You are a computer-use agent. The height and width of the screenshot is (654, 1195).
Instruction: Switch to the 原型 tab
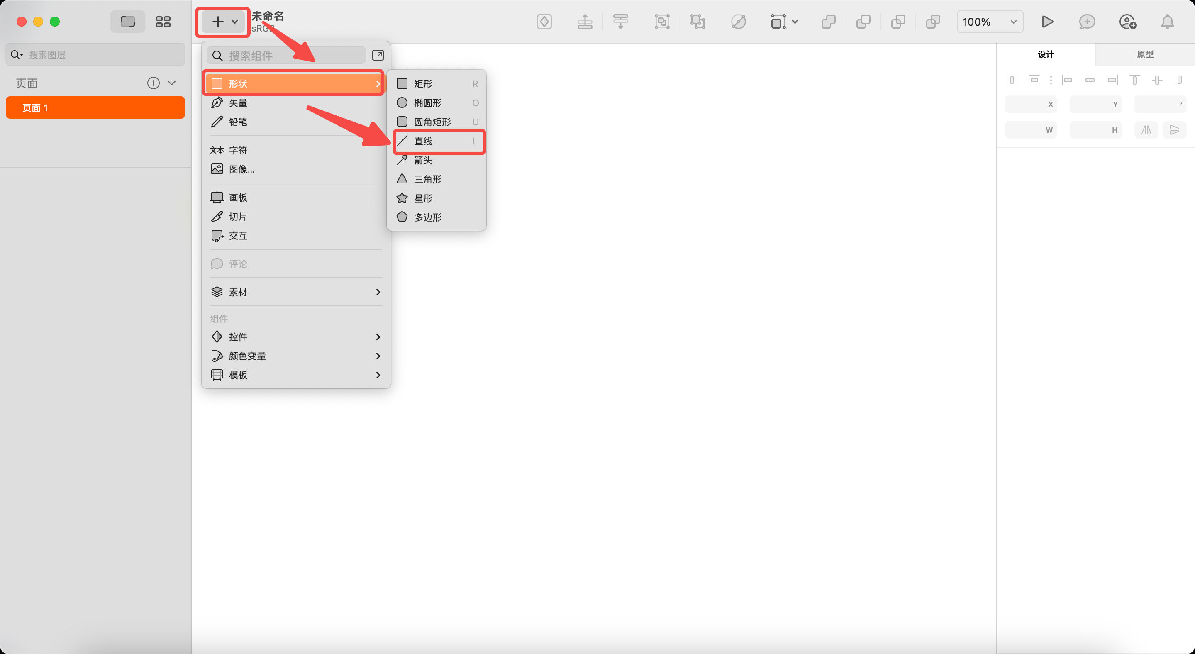1144,54
